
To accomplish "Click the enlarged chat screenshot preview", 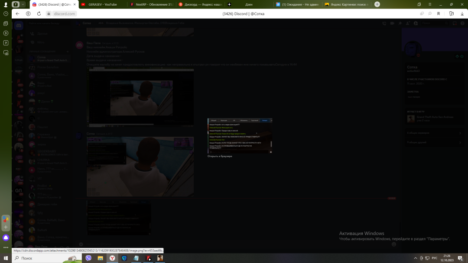I will click(240, 136).
